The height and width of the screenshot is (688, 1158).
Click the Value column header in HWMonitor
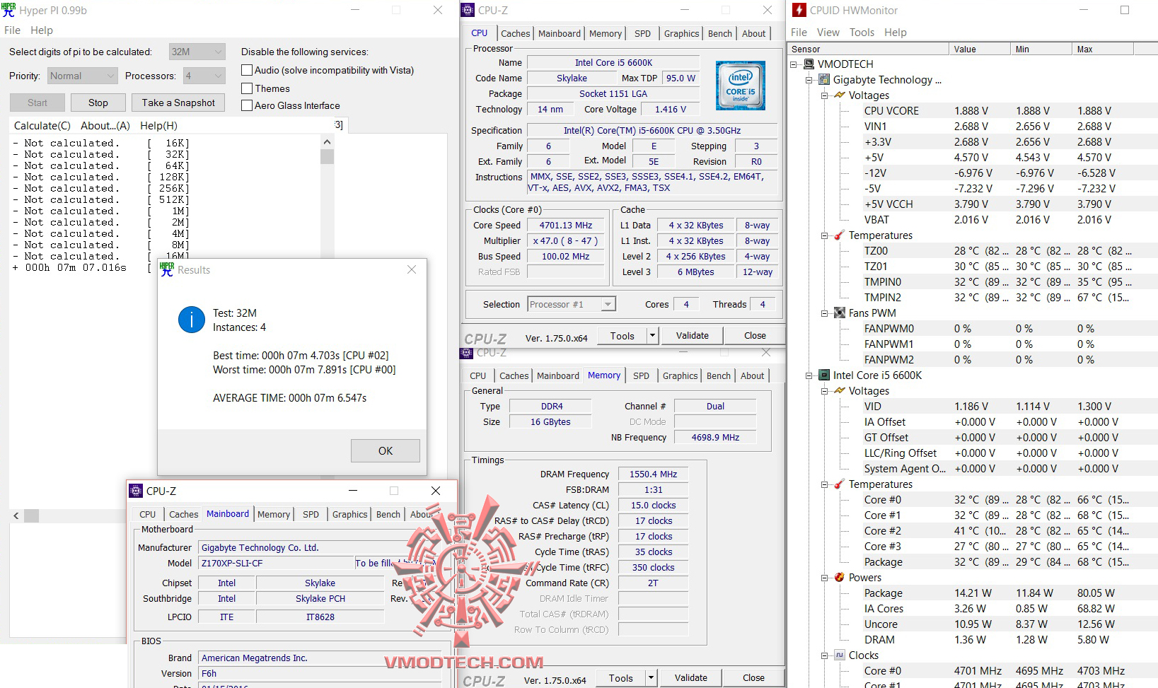click(979, 49)
